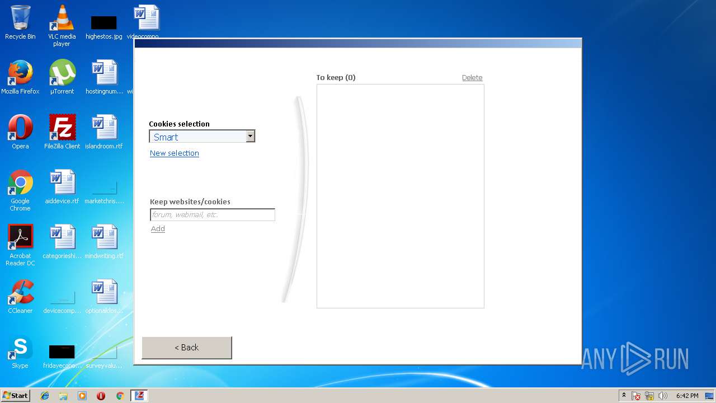
Task: Click the Delete link above the list
Action: click(472, 77)
